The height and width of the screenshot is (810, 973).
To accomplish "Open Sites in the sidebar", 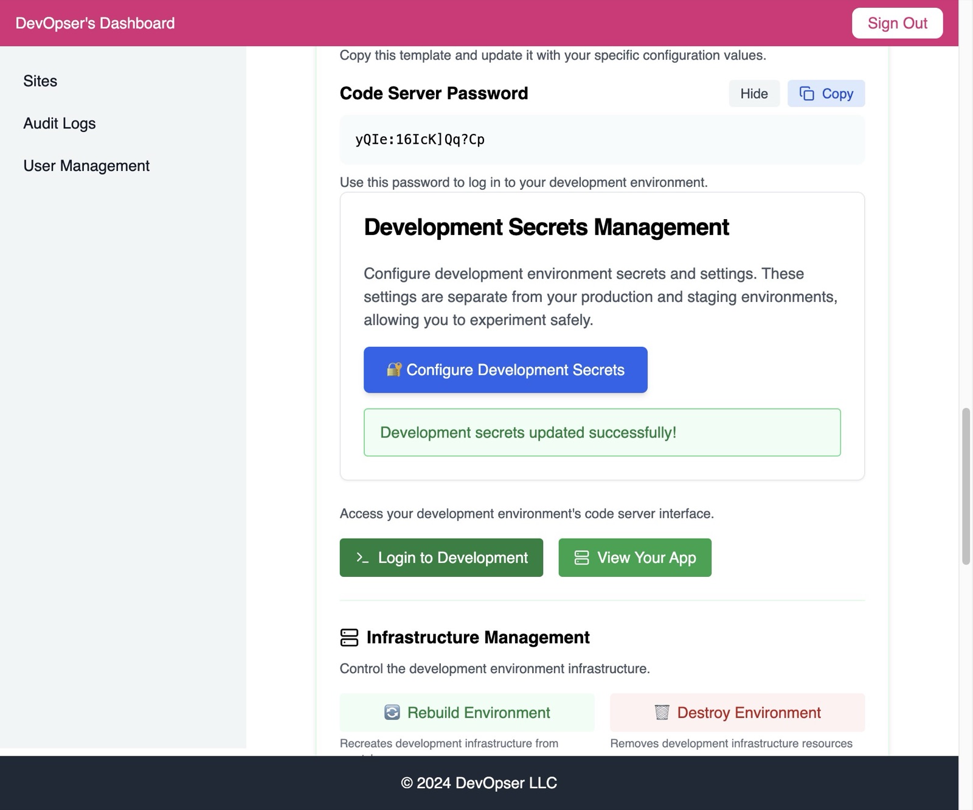I will point(40,81).
